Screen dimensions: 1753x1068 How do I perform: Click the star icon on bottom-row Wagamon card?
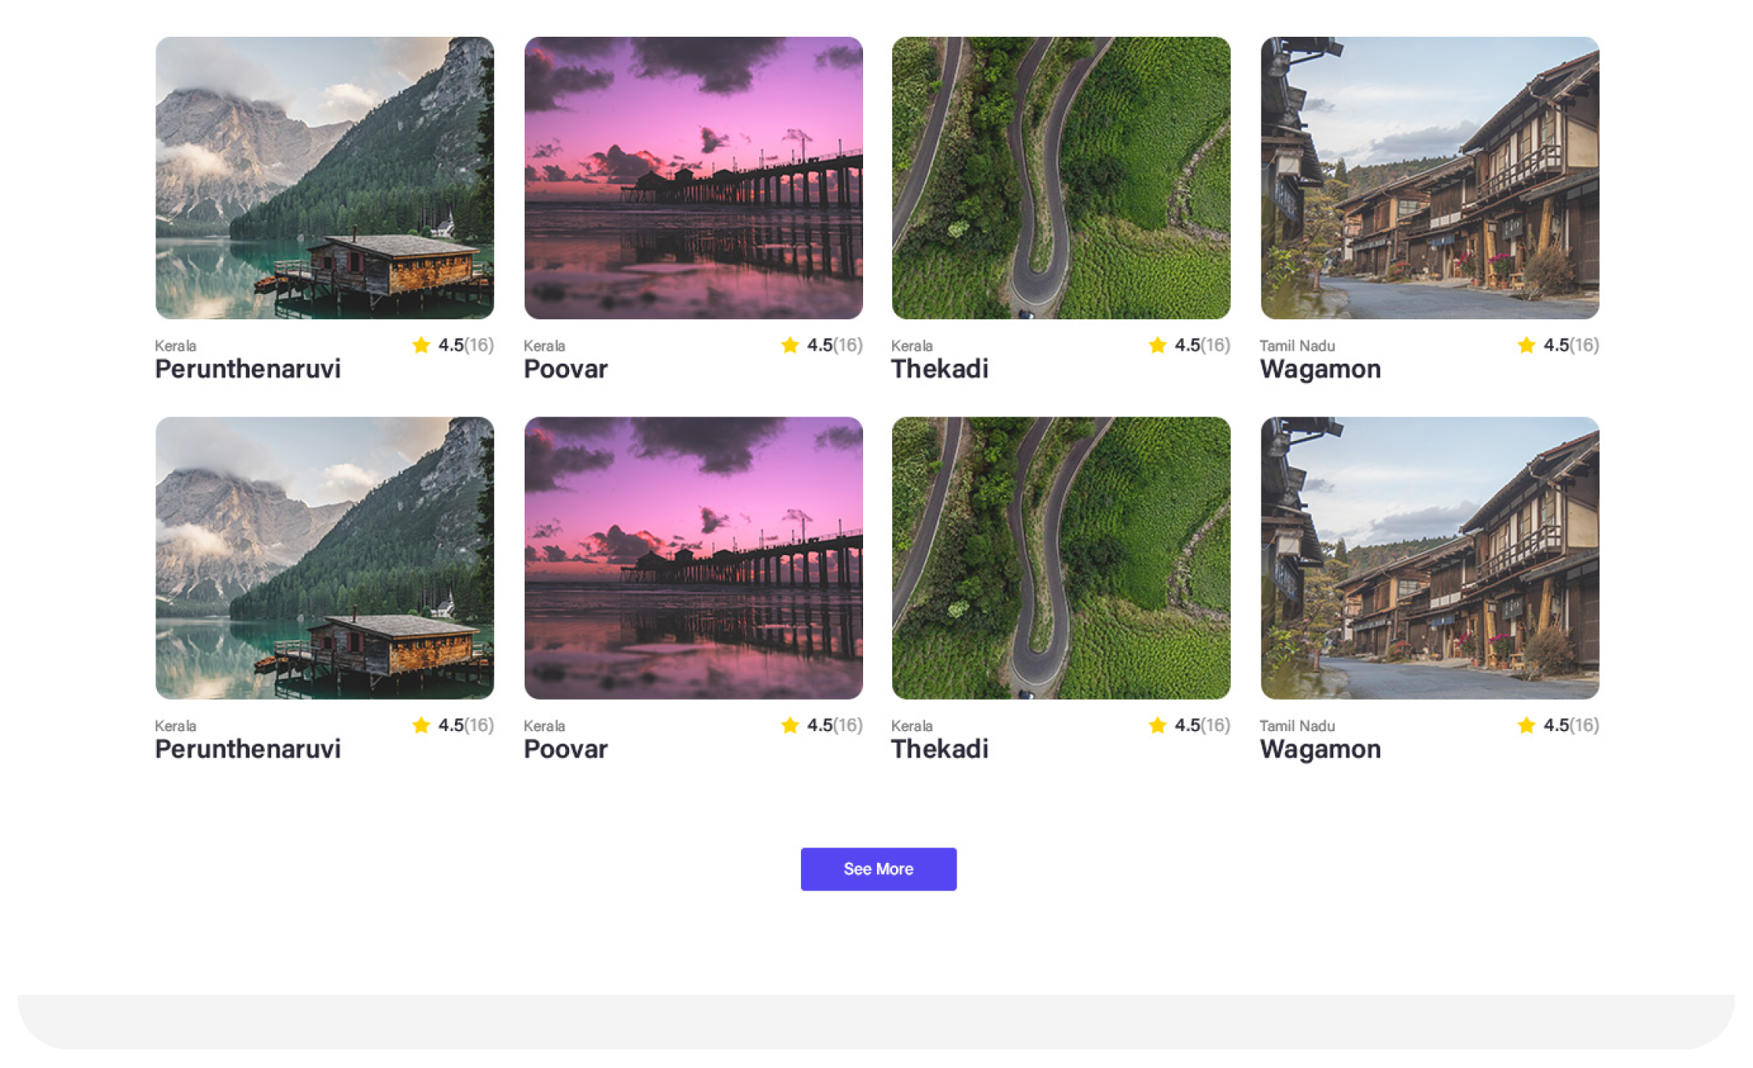tap(1526, 725)
